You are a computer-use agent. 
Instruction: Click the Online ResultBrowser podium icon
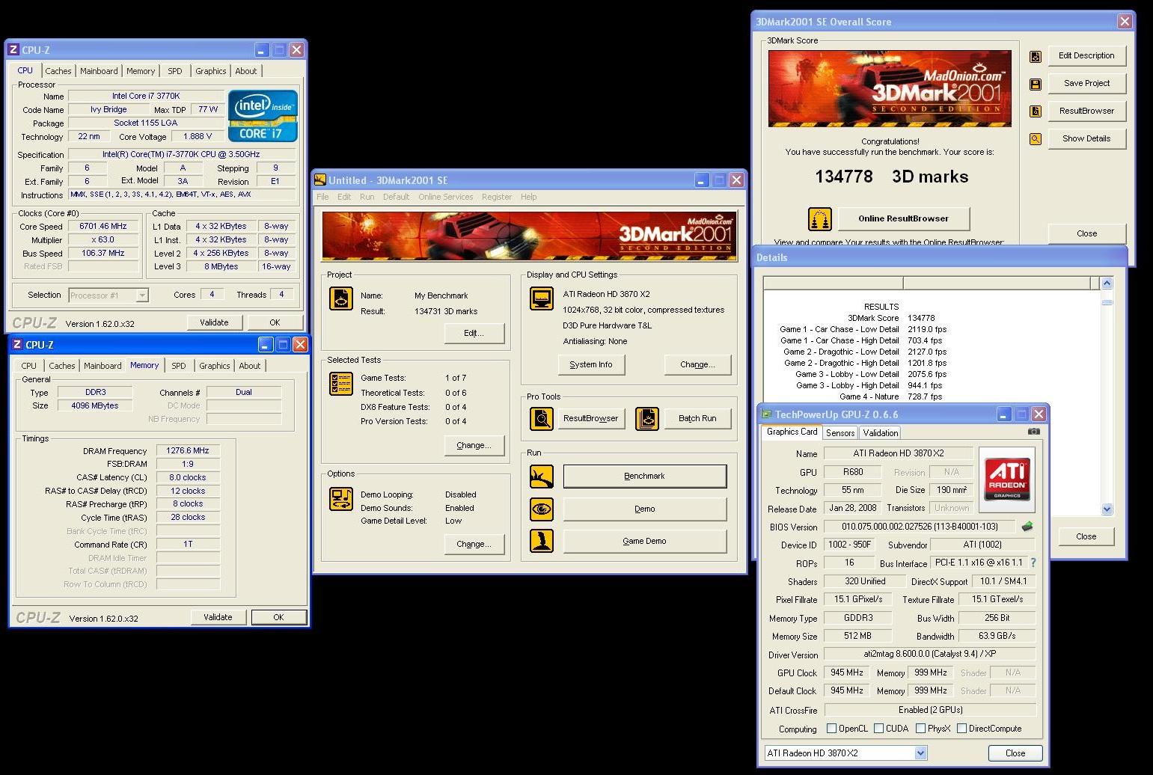click(820, 219)
